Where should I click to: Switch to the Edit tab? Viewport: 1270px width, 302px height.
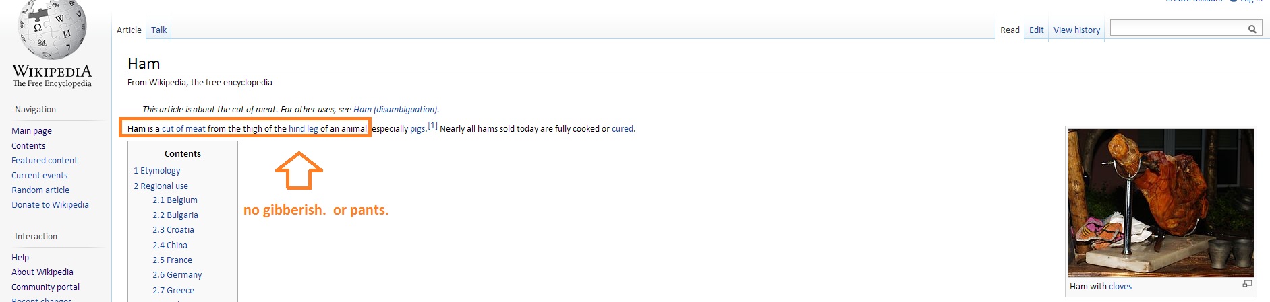(x=1036, y=30)
